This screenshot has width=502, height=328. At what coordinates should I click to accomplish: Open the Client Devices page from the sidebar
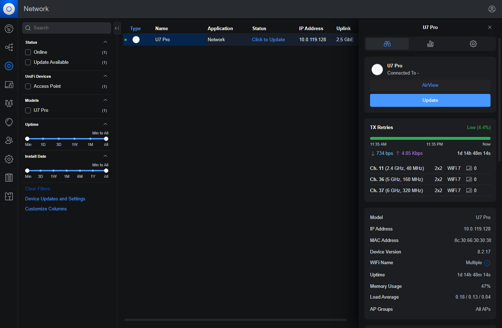(9, 85)
